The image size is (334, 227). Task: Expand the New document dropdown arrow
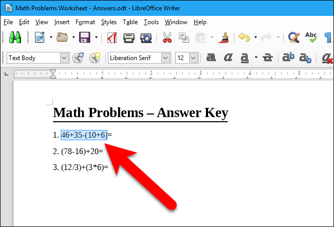tap(51, 37)
